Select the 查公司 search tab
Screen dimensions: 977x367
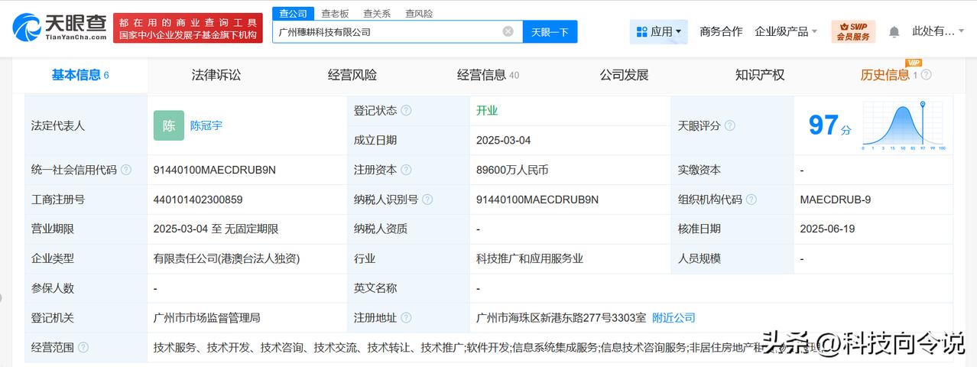(293, 13)
